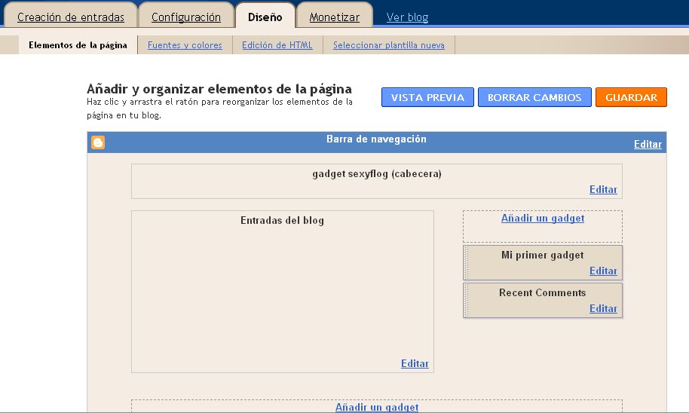Image resolution: width=689 pixels, height=413 pixels.
Task: Select the Recent Comments box title
Action: click(543, 292)
